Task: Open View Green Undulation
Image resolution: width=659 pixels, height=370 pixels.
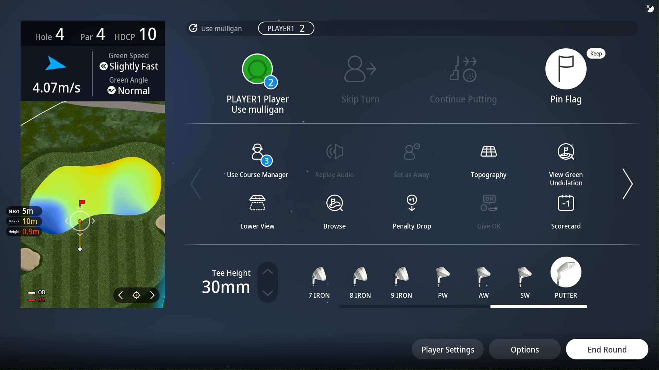Action: 566,152
